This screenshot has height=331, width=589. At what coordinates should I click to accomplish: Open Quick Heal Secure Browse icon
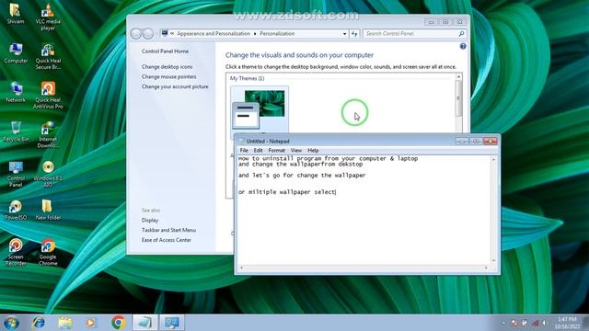(x=48, y=56)
